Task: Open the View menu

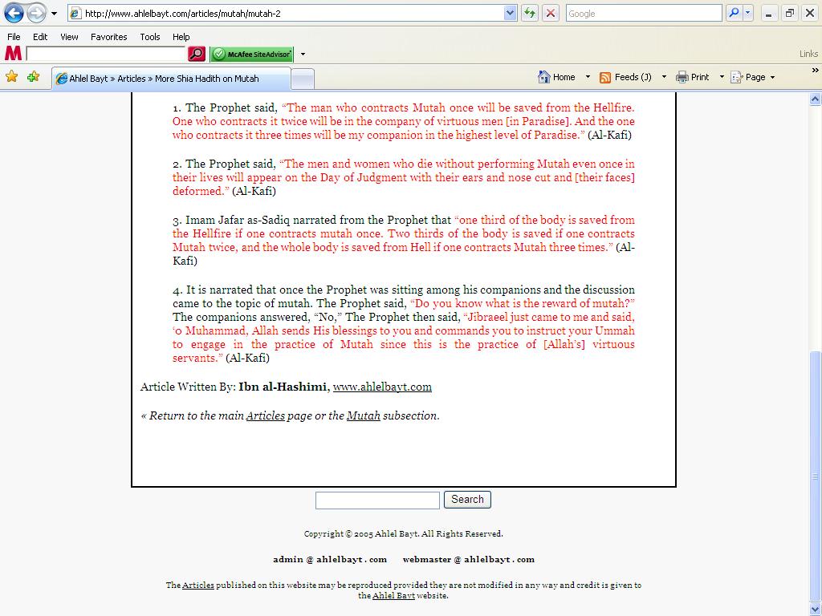Action: pos(69,37)
